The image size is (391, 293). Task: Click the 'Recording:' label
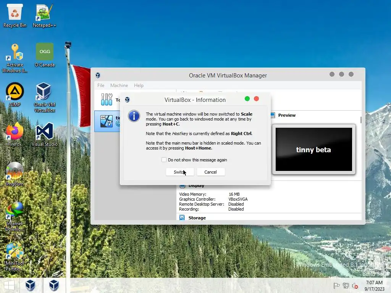[189, 209]
